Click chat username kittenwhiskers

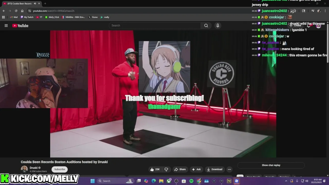point(277,30)
